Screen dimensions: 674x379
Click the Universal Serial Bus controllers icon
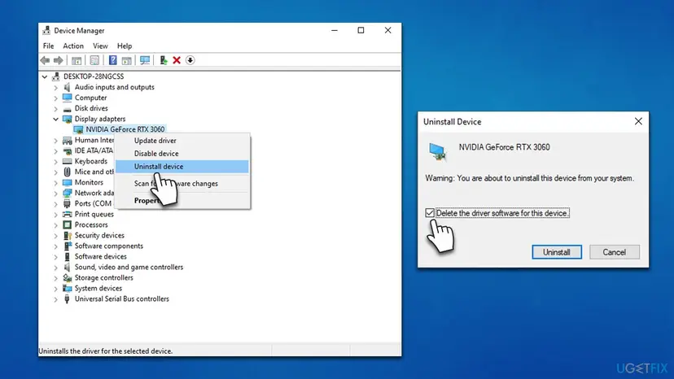[67, 299]
